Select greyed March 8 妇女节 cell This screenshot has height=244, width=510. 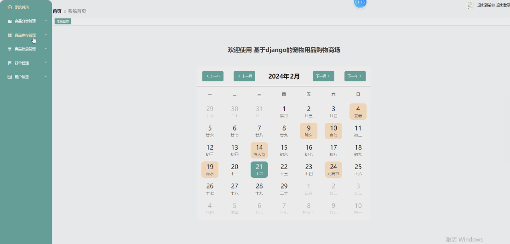click(x=309, y=208)
